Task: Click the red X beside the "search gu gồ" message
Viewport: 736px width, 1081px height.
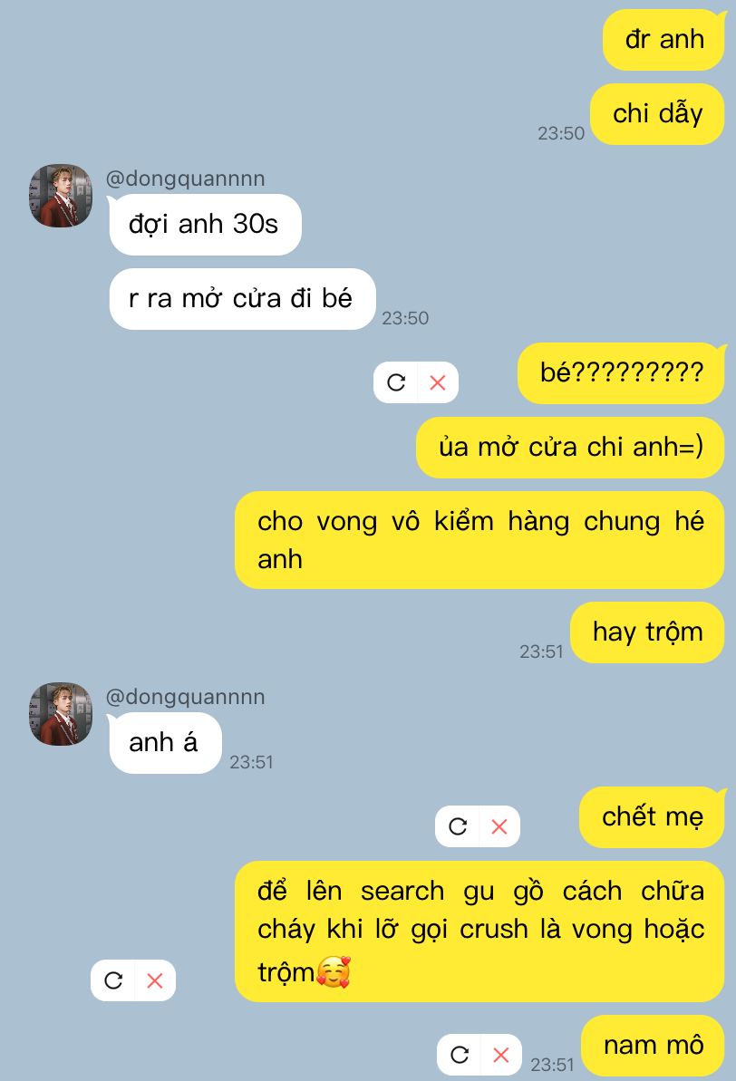Action: [154, 980]
